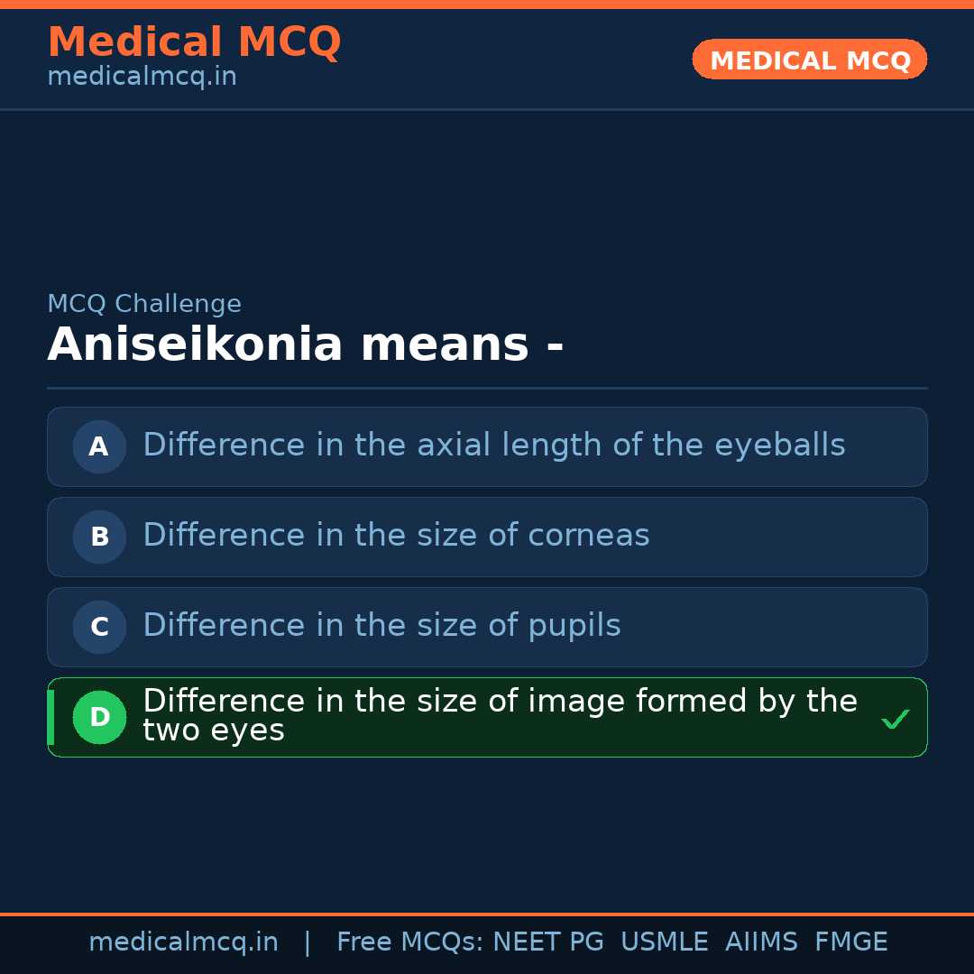Open medicalmcq.in link in footer
Viewport: 974px width, 974px height.
[x=183, y=942]
